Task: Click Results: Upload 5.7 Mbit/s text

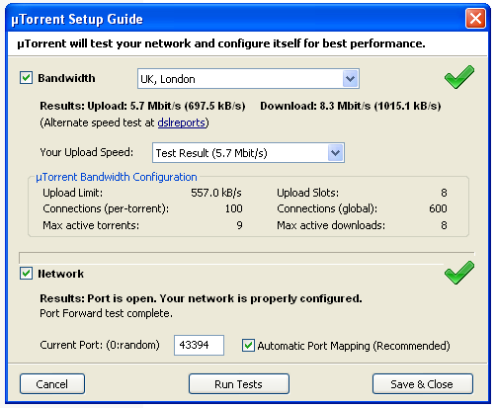Action: point(142,106)
